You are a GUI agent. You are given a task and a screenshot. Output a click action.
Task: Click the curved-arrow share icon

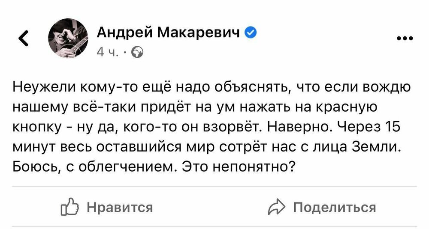[277, 208]
